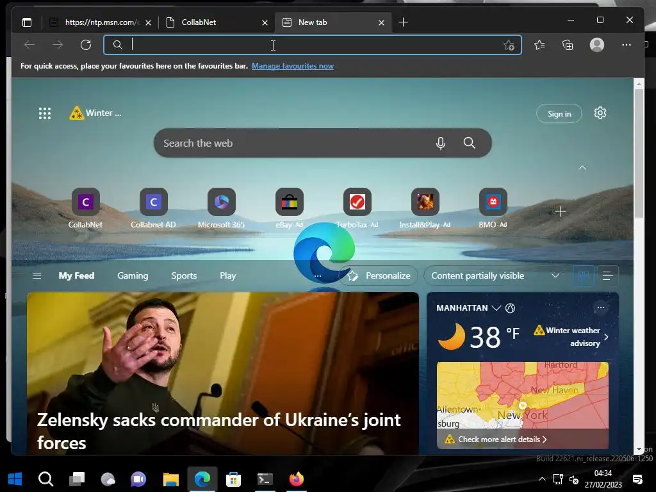Expand Winter weather advisory arrow
656x492 pixels.
pos(606,337)
